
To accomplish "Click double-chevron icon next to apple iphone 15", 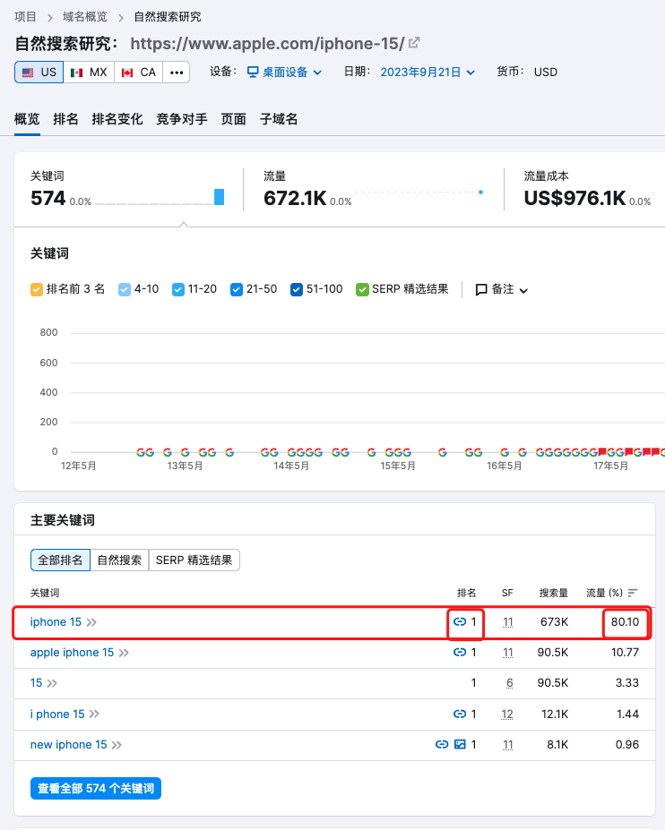I will click(124, 653).
